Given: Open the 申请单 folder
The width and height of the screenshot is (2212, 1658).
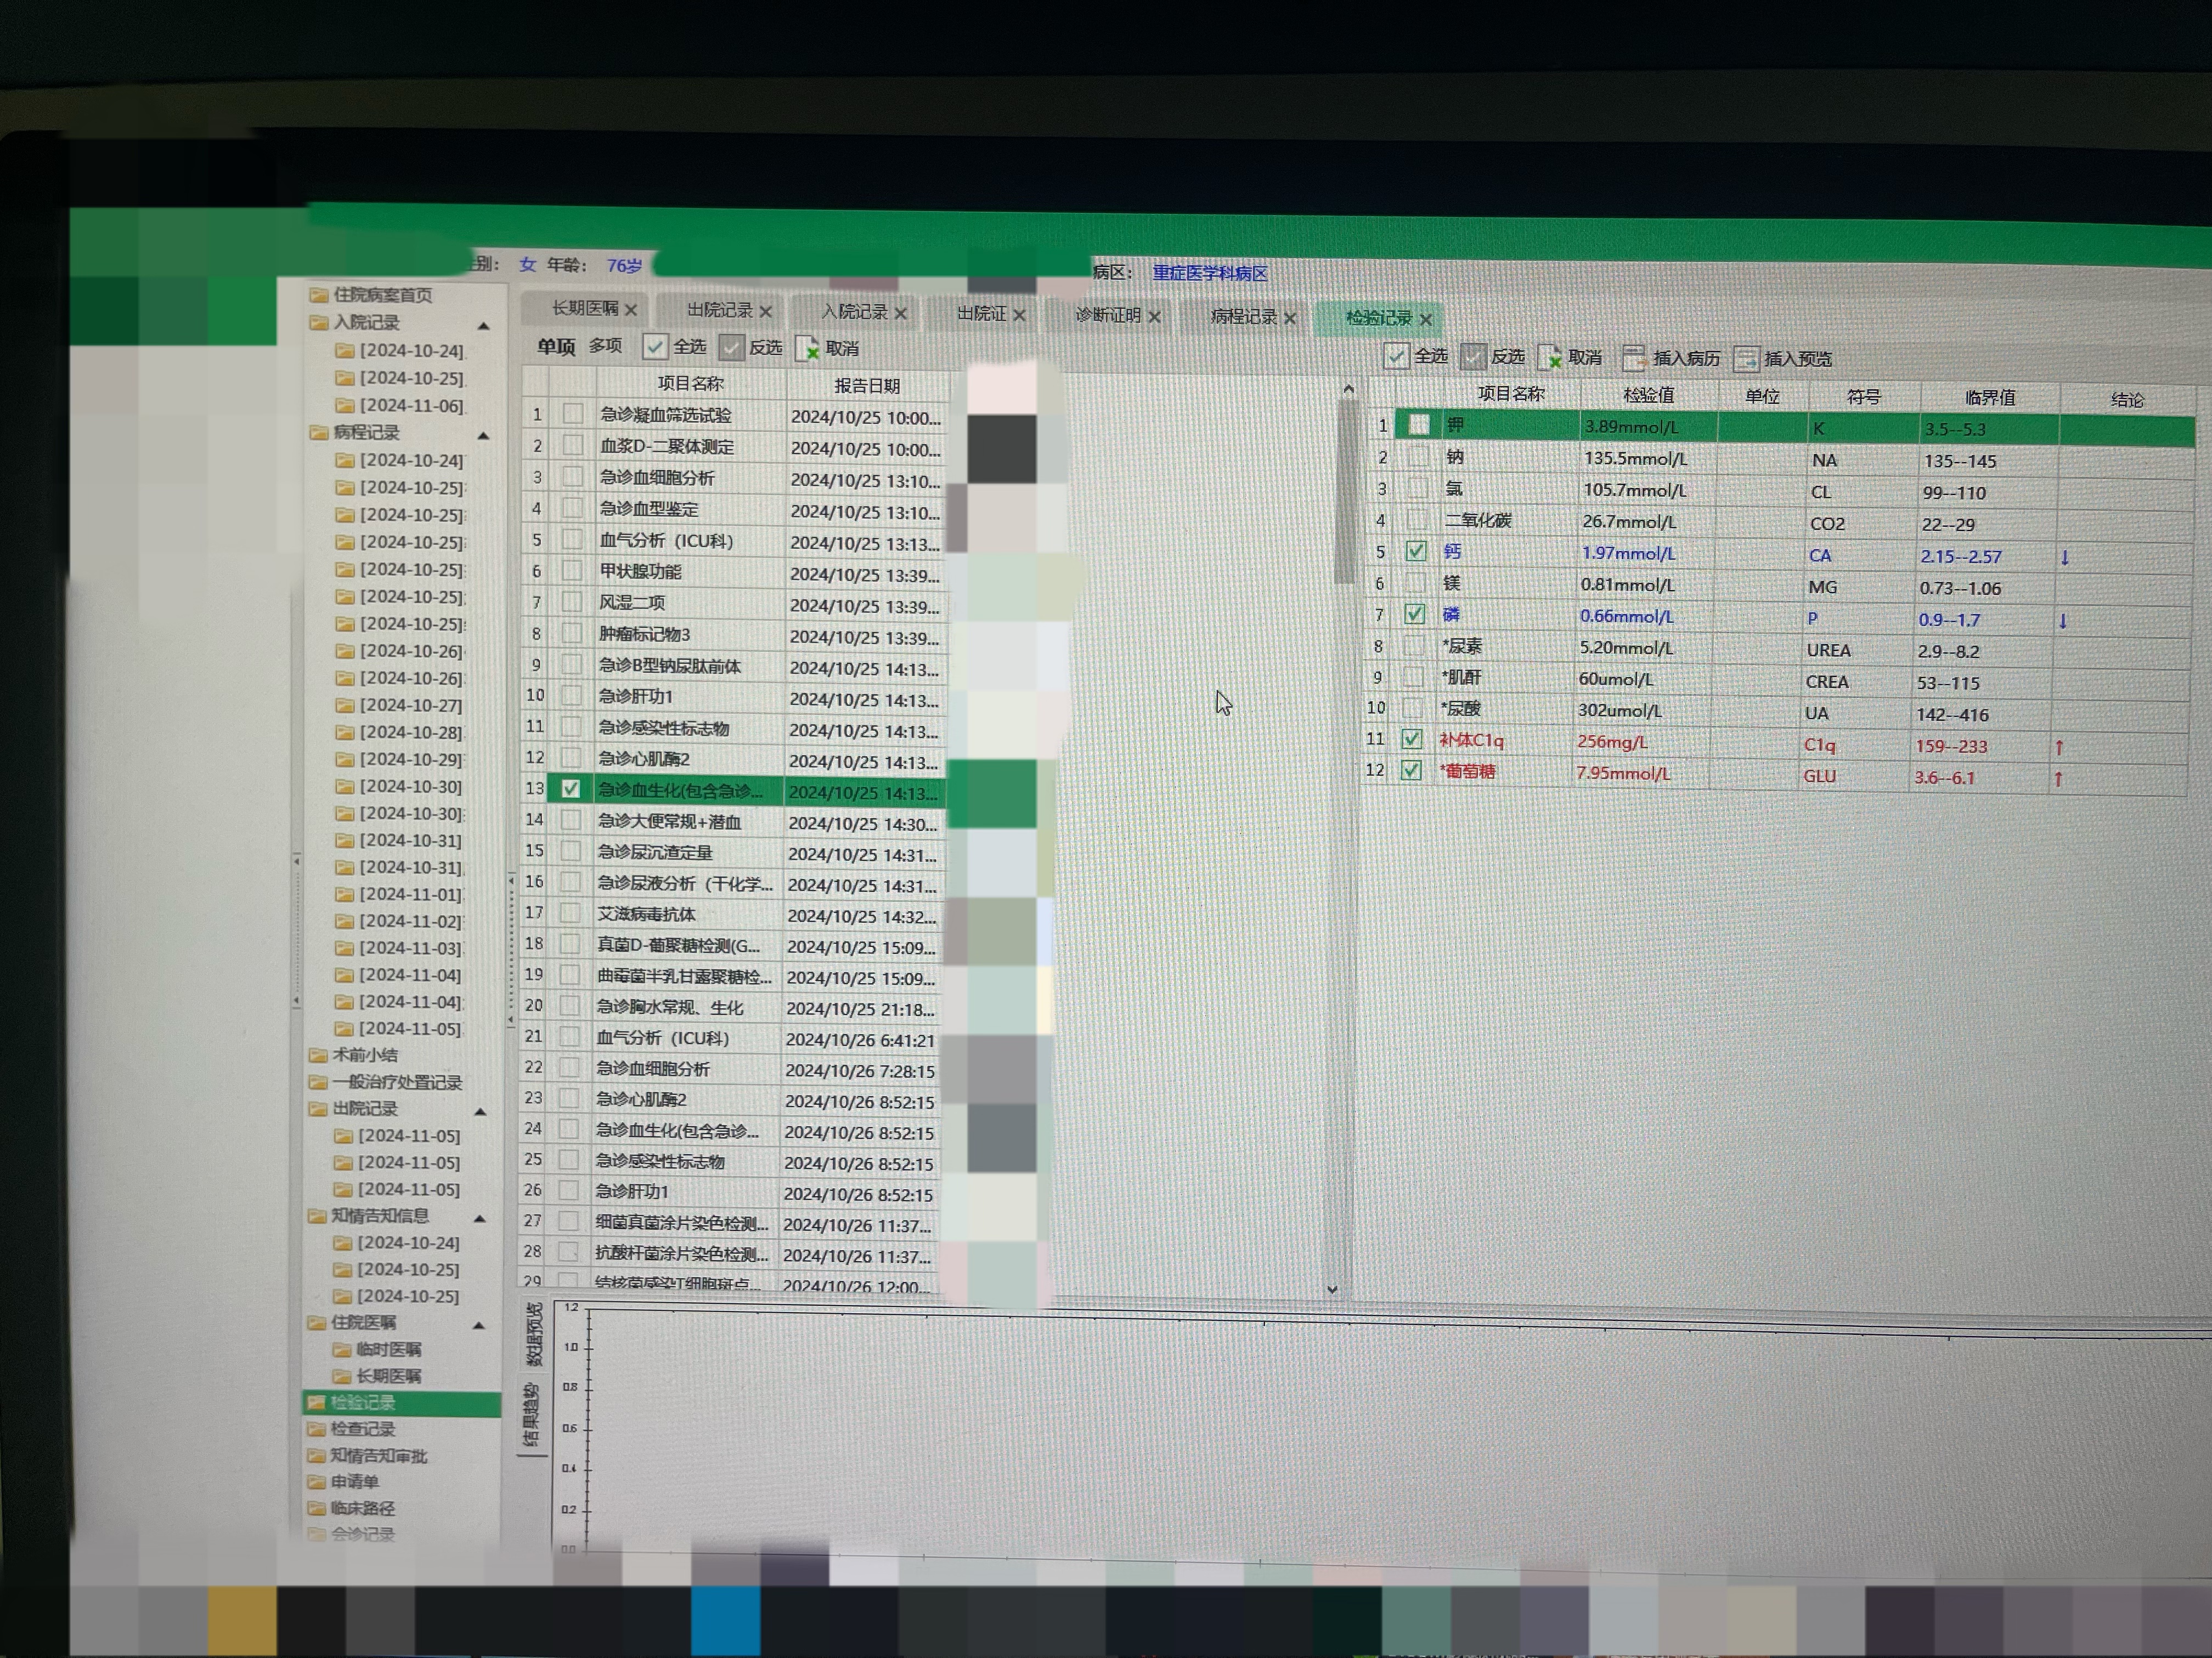Looking at the screenshot, I should tap(343, 1482).
